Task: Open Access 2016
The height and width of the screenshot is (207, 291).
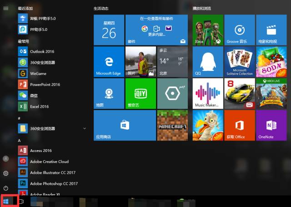Action: click(x=52, y=151)
